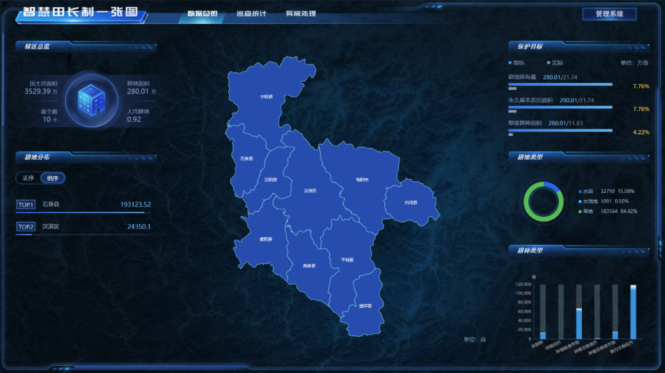Select 平利县 region on the map
The image size is (665, 373).
(347, 260)
